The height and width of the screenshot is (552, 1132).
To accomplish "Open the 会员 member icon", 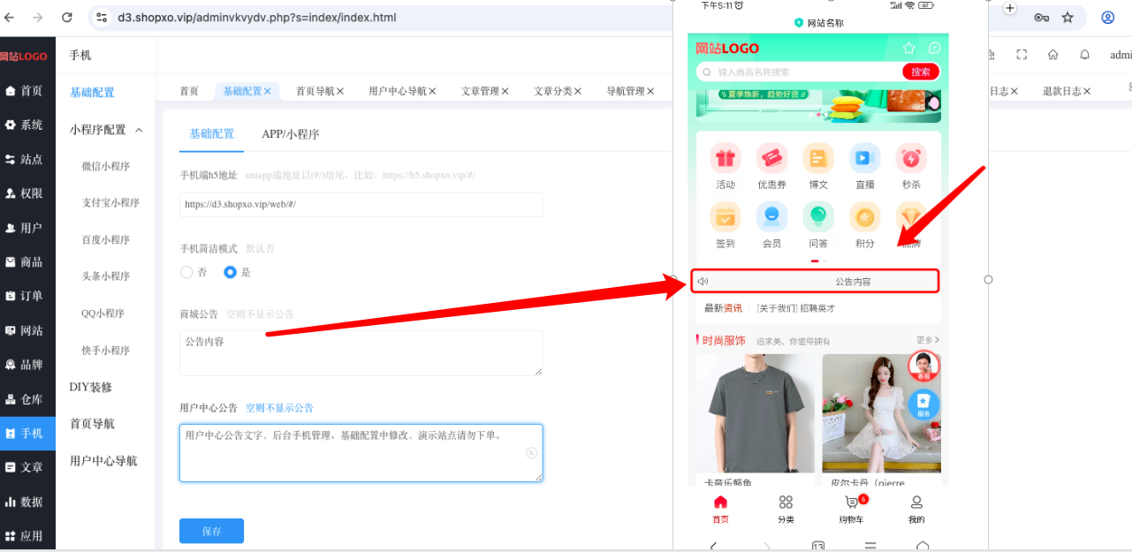I will (771, 217).
